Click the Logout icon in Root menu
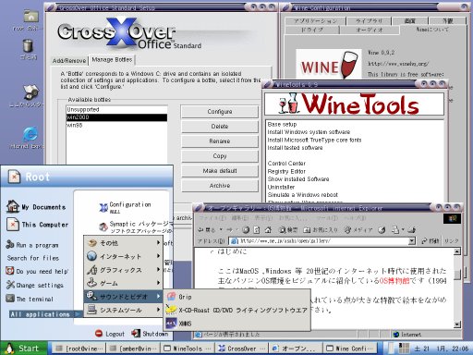This screenshot has width=473, height=355. (99, 334)
